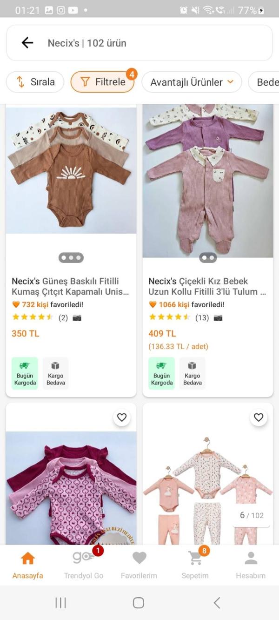Viewport: 279px width, 620px height.
Task: Open Hesabım account profile
Action: click(x=251, y=563)
